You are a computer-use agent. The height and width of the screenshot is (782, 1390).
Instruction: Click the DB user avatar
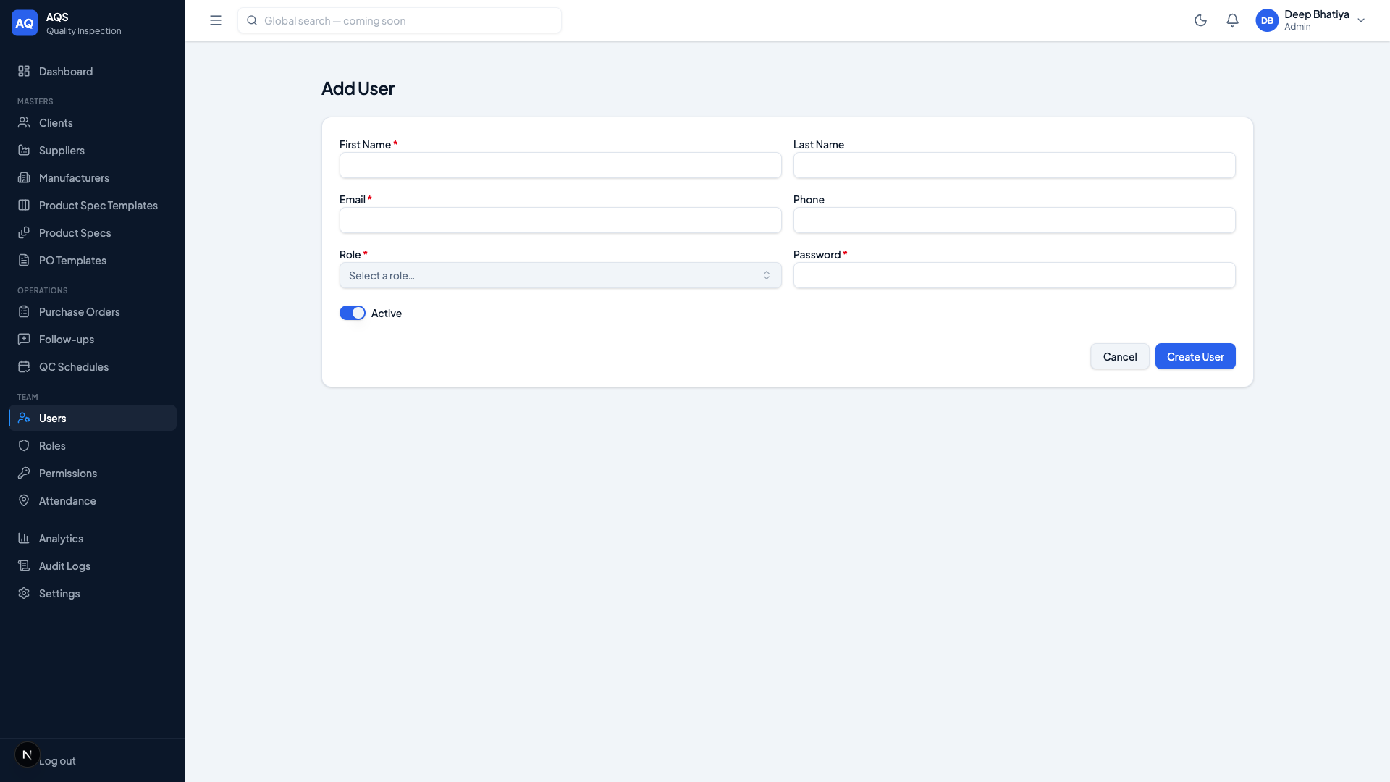[x=1267, y=20]
